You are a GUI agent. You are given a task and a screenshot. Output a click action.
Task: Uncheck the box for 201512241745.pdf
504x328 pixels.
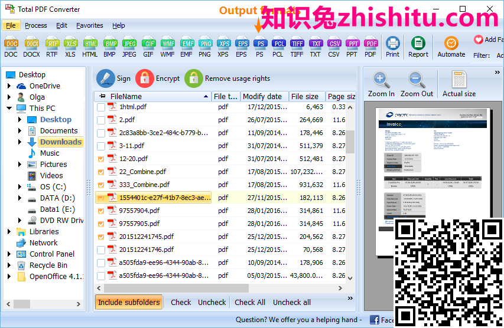[101, 237]
